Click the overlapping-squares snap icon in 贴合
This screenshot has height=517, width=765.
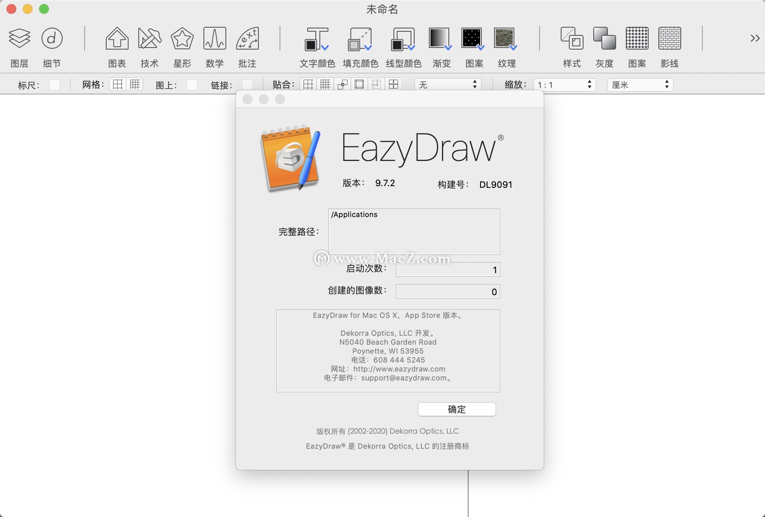[x=343, y=85]
